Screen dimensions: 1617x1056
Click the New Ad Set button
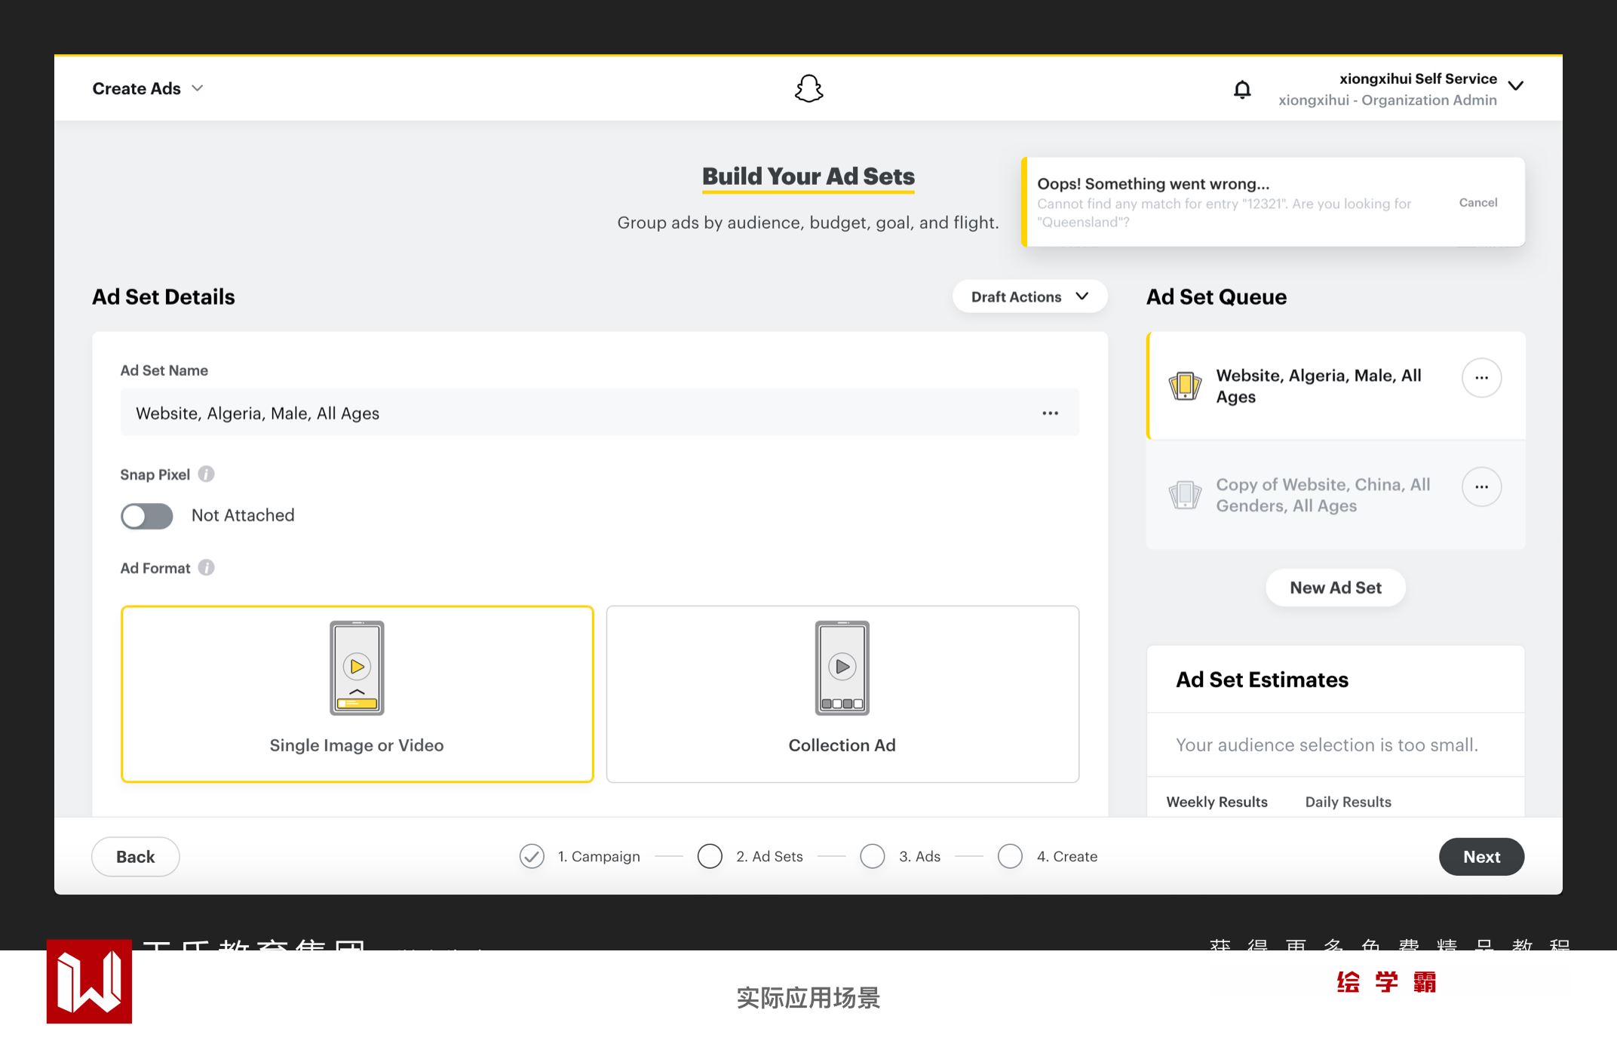coord(1335,588)
